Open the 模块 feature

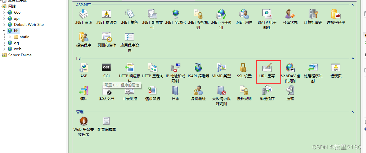(x=83, y=93)
